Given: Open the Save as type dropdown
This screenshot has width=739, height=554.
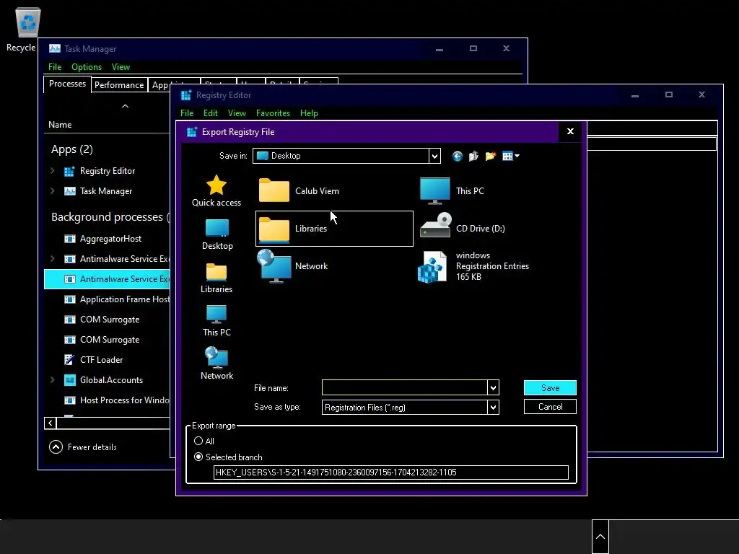Looking at the screenshot, I should pos(493,407).
